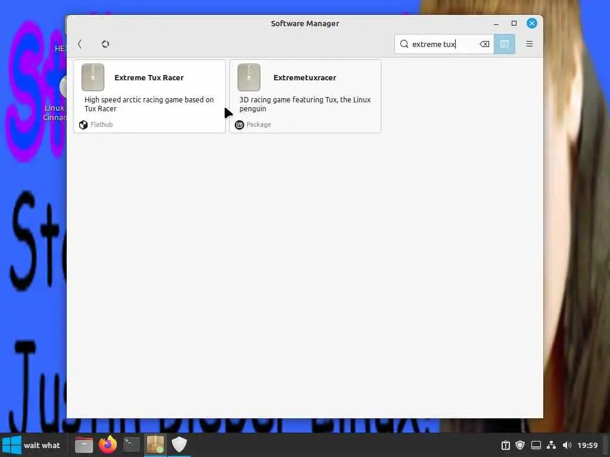
Task: Click the Extreme Tux Racer archive icon
Action: [92, 77]
